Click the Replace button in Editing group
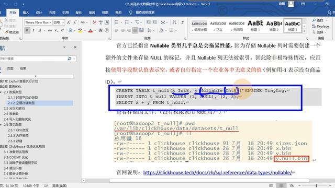 320,26
